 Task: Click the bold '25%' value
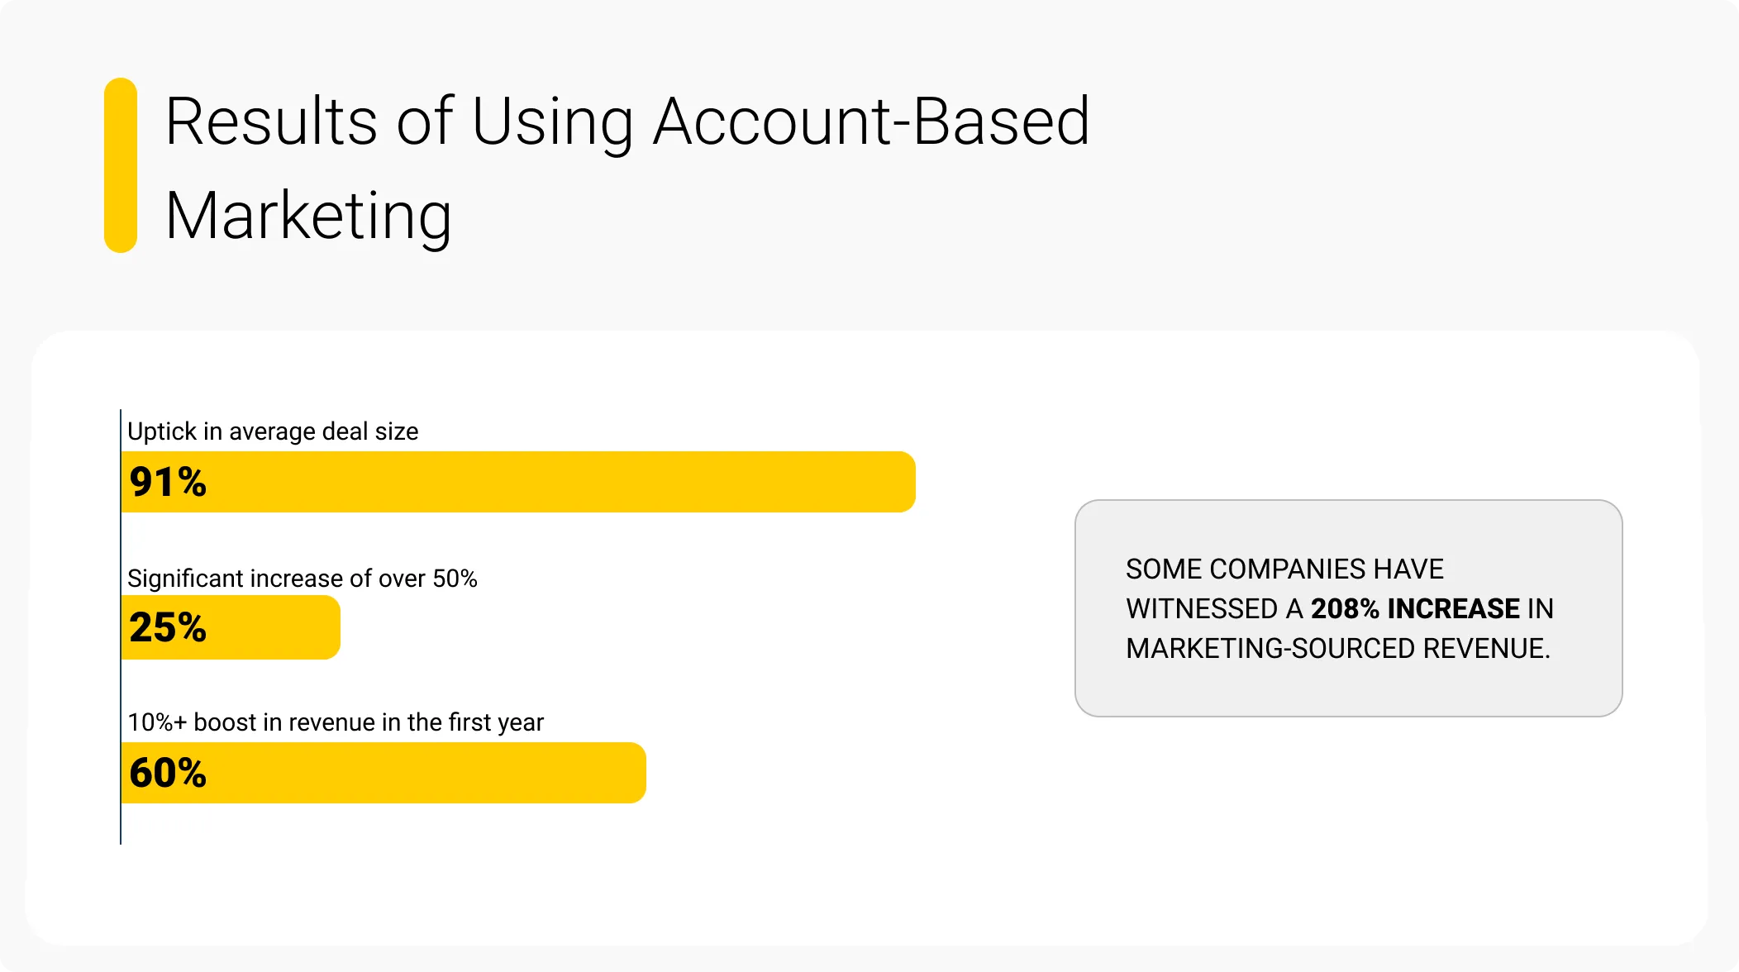[168, 627]
